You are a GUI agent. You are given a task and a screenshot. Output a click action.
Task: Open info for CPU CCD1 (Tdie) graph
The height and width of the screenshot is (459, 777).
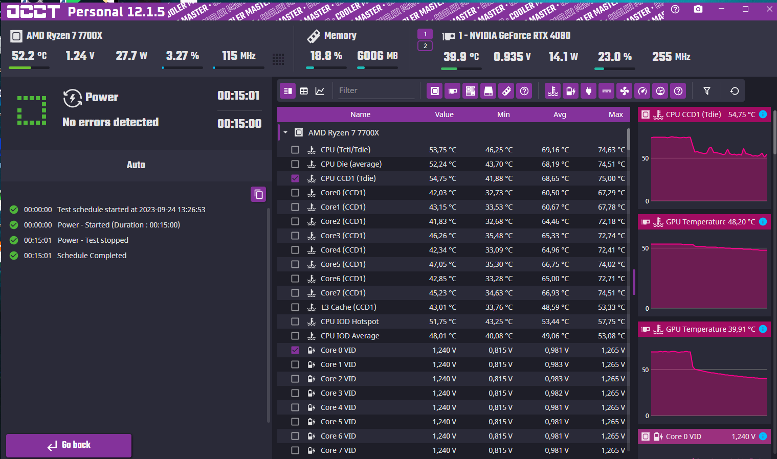(763, 114)
